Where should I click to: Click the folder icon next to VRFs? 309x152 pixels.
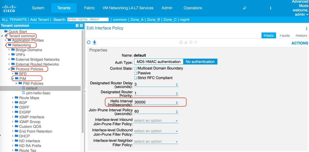pos(13,55)
